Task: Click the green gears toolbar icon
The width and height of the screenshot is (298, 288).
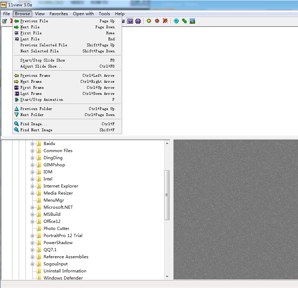Action: (184, 21)
